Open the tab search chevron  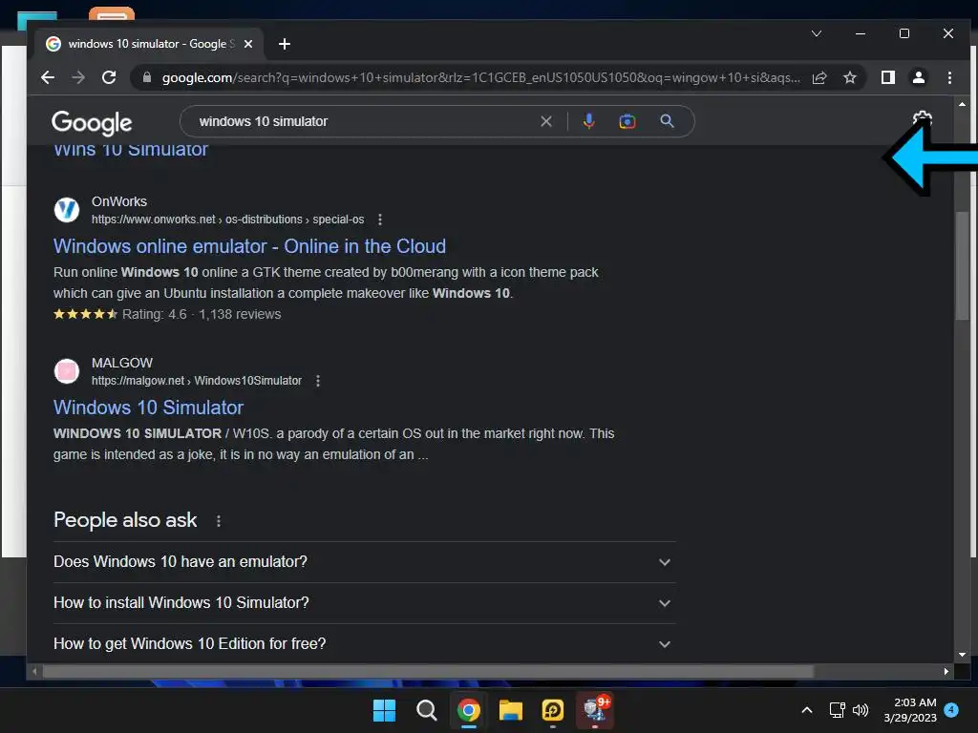pos(817,33)
